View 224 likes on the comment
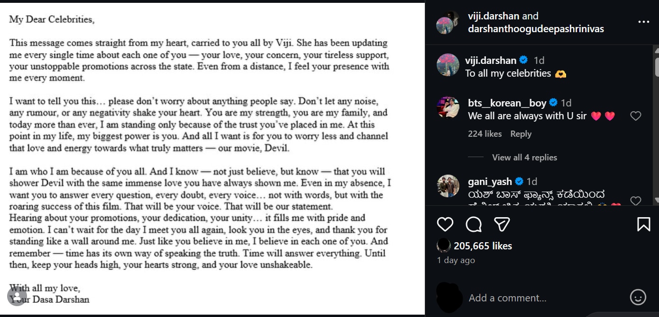Viewport: 659px width, 317px height. click(485, 134)
